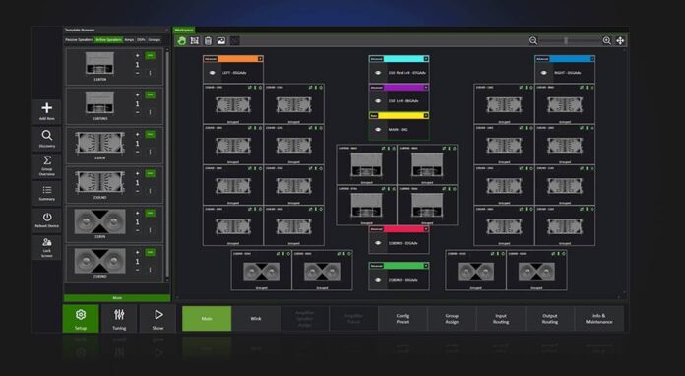Expand the blue RIGHT group header button
685x376 pixels.
point(592,58)
